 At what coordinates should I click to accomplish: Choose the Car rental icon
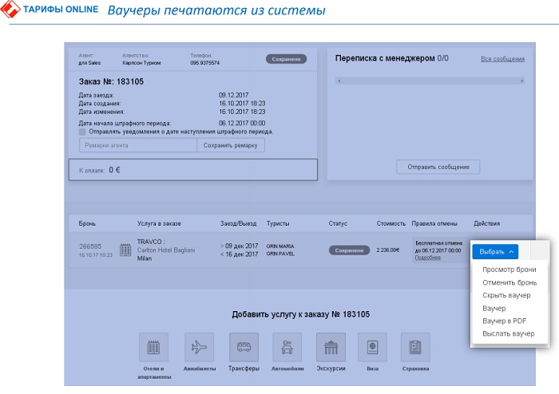[x=287, y=348]
